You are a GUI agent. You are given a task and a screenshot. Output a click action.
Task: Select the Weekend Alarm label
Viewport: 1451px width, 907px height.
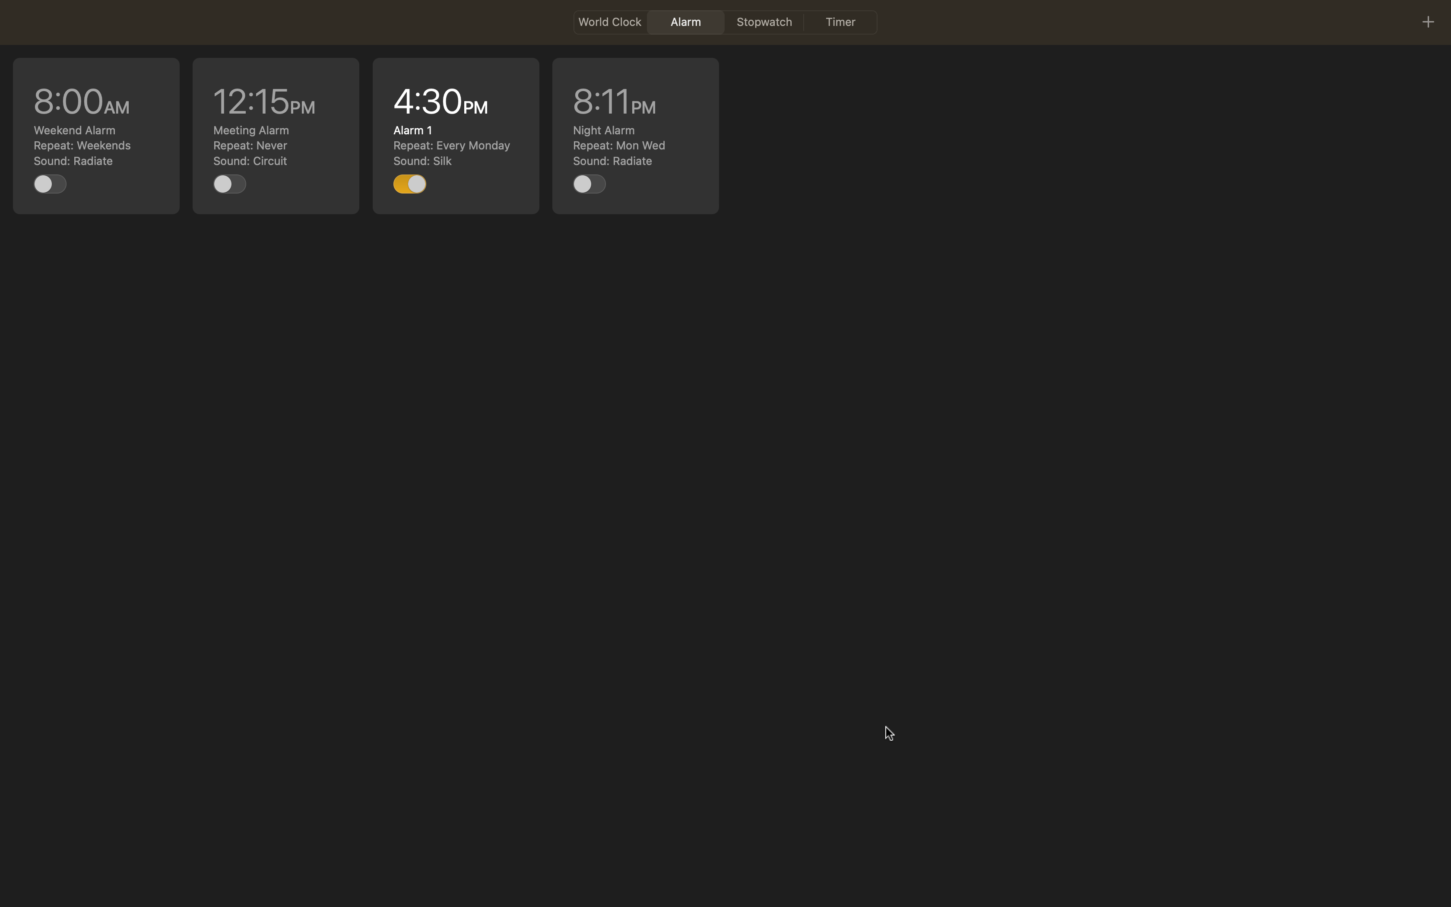(74, 130)
